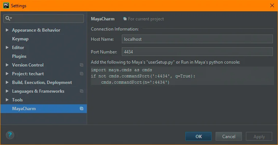
Task: Click the 'if not cmds.commandPort' code line
Action: coord(143,76)
